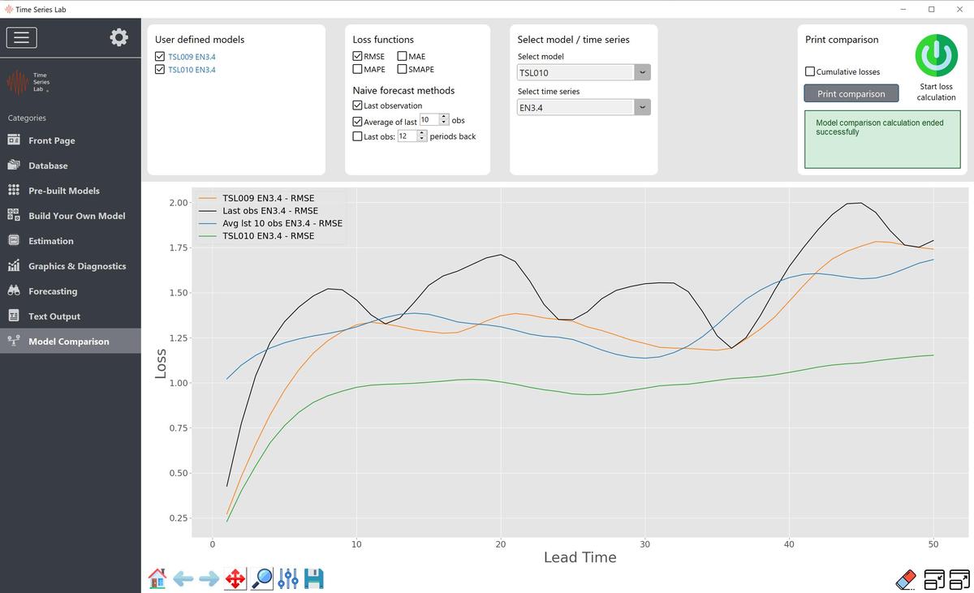Click the Model Comparison scale icon
Image resolution: width=974 pixels, height=593 pixels.
[14, 342]
